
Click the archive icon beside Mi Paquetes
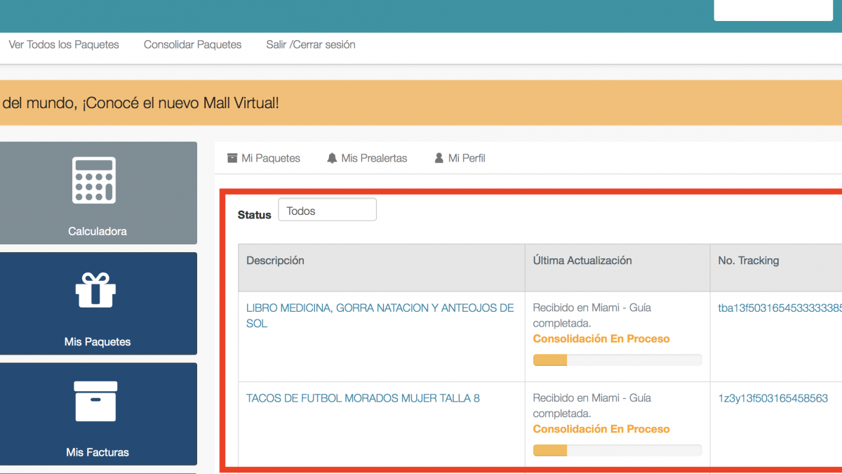(x=232, y=158)
